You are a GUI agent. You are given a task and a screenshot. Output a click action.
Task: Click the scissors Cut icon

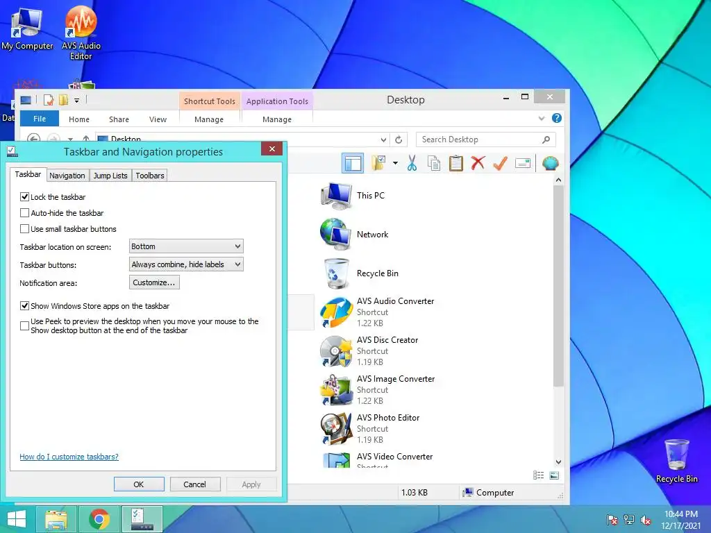(x=412, y=163)
